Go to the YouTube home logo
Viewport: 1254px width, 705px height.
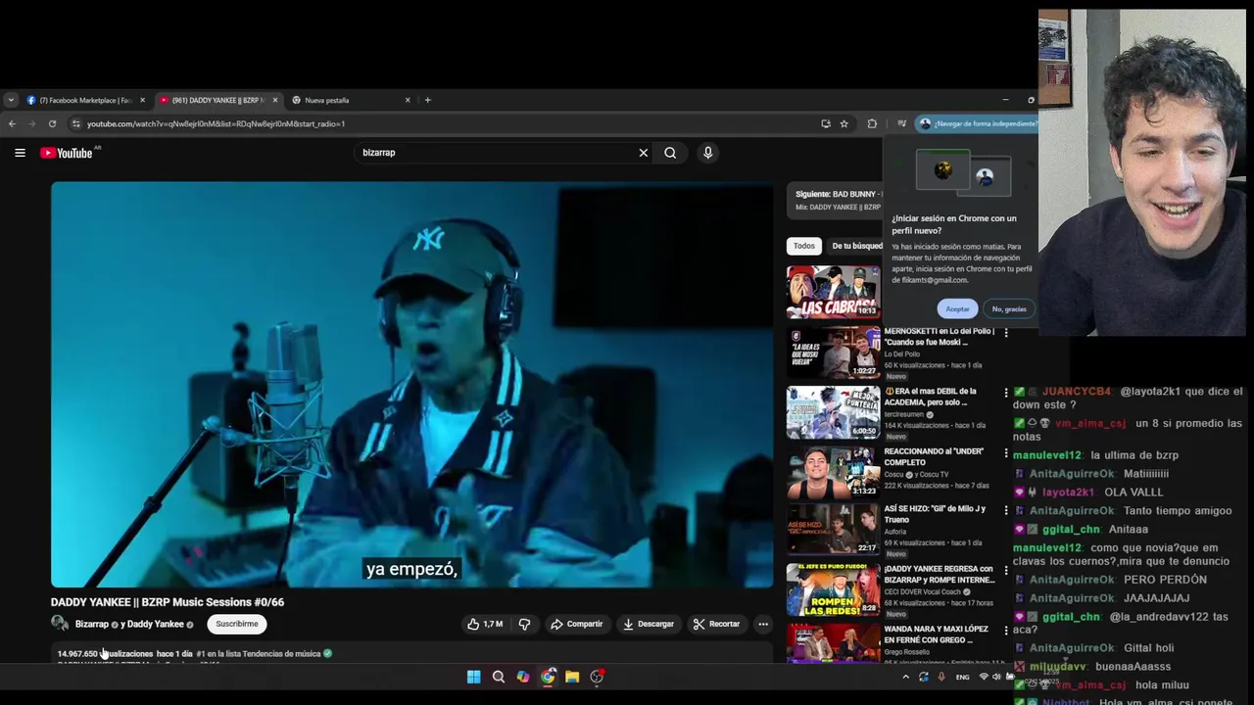tap(67, 153)
